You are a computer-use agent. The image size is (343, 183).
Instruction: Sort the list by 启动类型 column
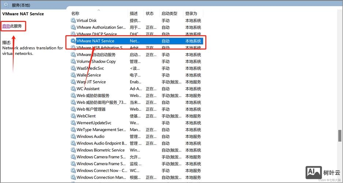pos(169,14)
